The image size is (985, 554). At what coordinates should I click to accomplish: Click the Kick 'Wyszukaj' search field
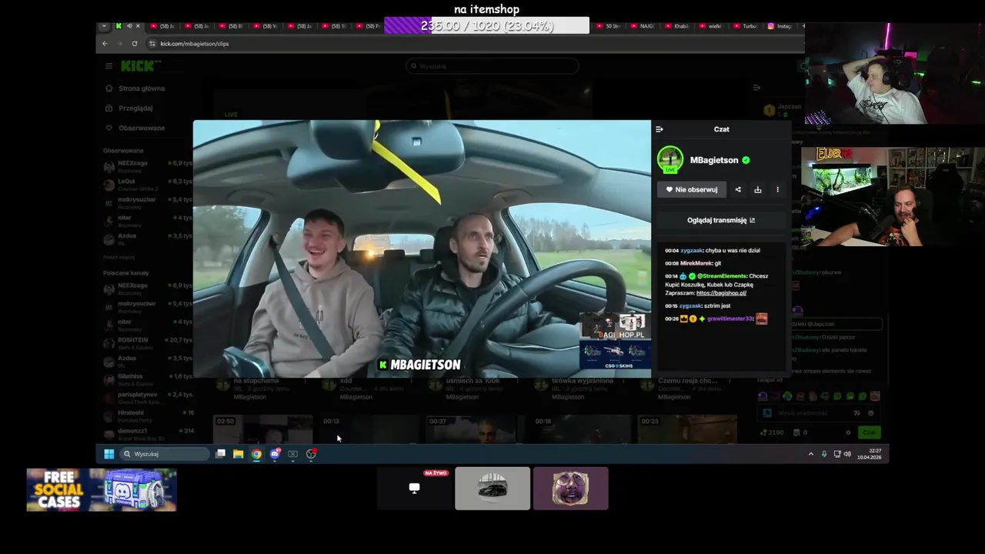point(492,66)
